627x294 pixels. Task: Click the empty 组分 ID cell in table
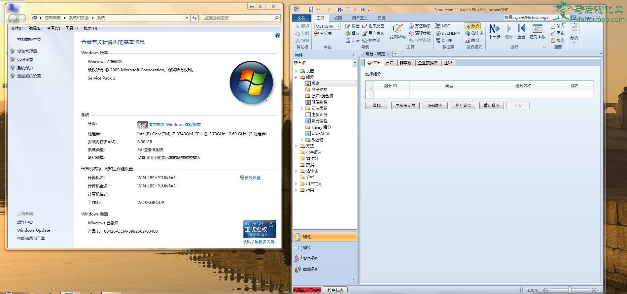391,95
